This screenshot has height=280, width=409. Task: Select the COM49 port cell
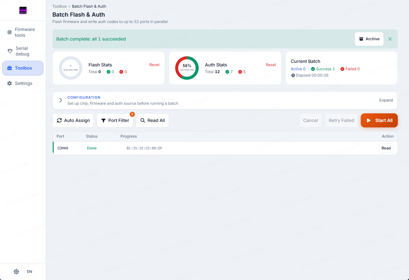click(63, 148)
